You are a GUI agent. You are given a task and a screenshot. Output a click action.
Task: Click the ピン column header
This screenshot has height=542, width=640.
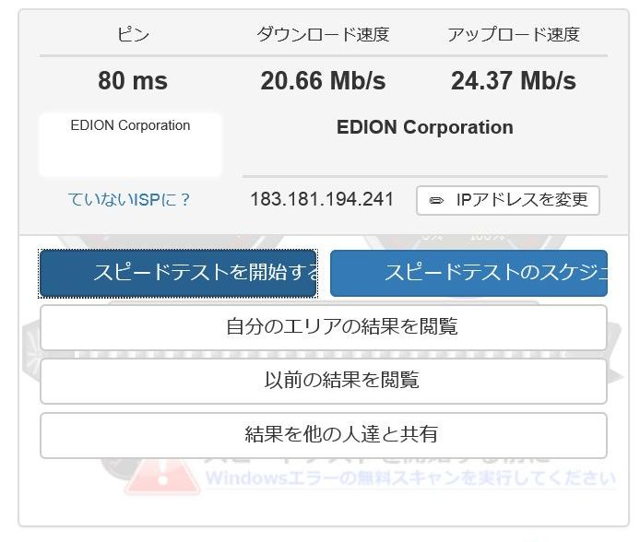tap(133, 35)
